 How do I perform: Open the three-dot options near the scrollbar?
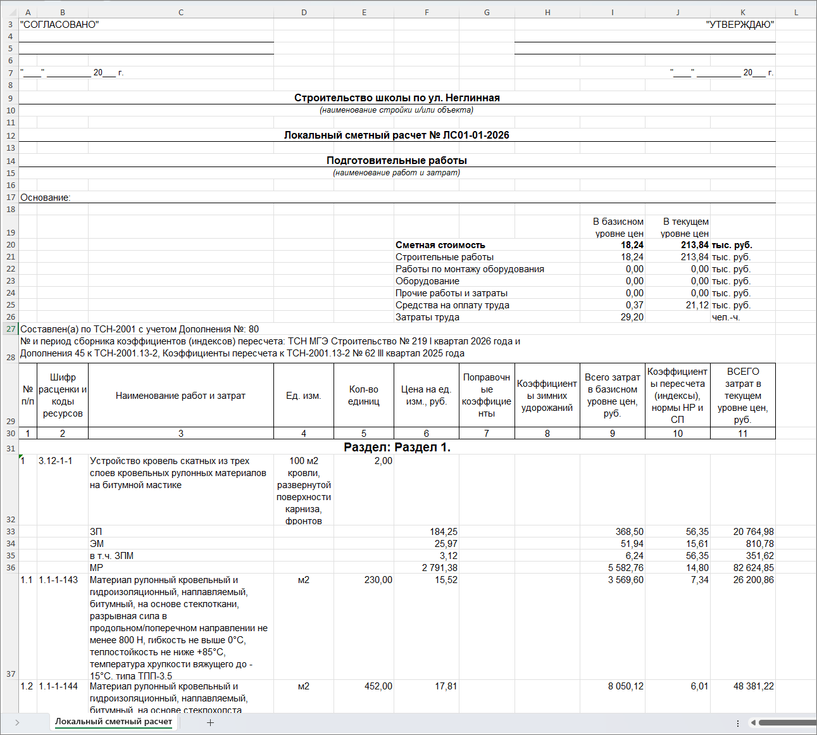pos(738,722)
